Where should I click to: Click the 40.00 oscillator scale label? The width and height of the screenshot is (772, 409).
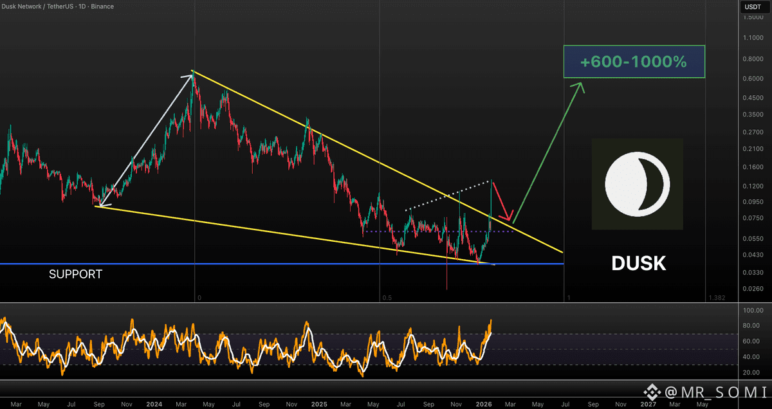click(751, 357)
